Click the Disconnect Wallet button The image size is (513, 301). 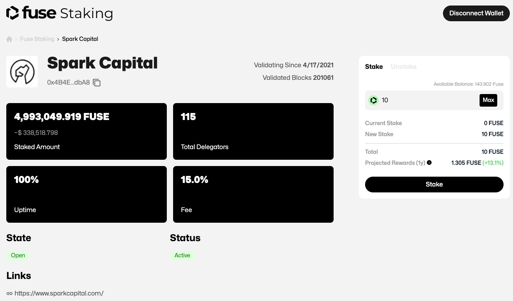click(x=476, y=13)
